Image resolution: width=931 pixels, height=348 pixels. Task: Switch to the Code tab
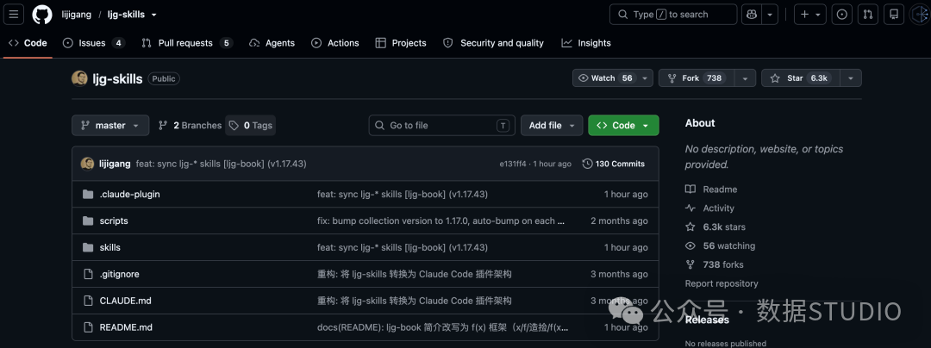pyautogui.click(x=28, y=43)
